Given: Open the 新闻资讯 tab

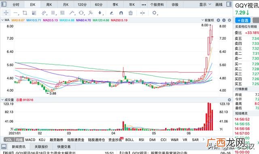Looking at the screenshot, I should pyautogui.click(x=19, y=147).
